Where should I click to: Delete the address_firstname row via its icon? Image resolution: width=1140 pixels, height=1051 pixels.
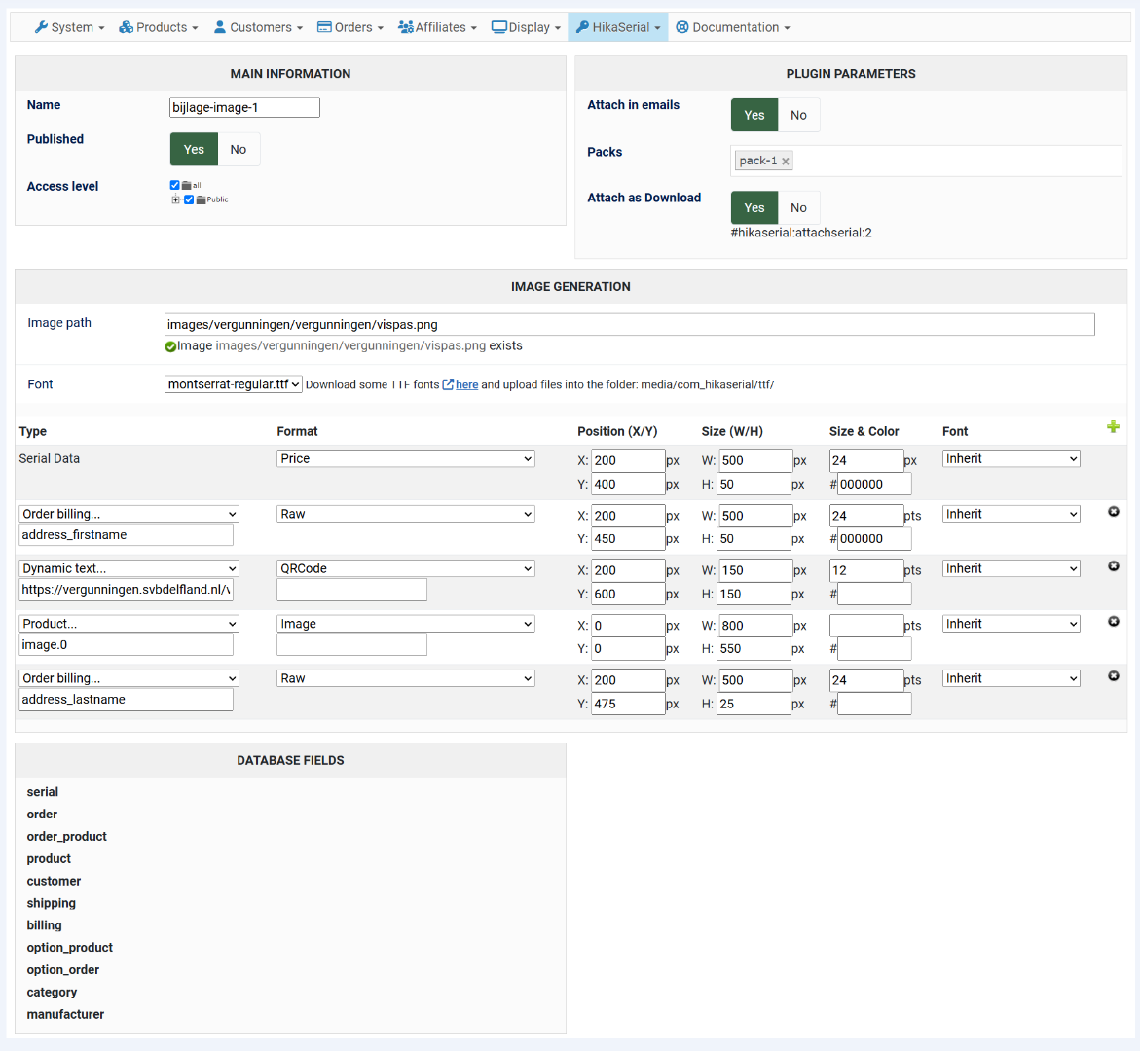click(1114, 512)
